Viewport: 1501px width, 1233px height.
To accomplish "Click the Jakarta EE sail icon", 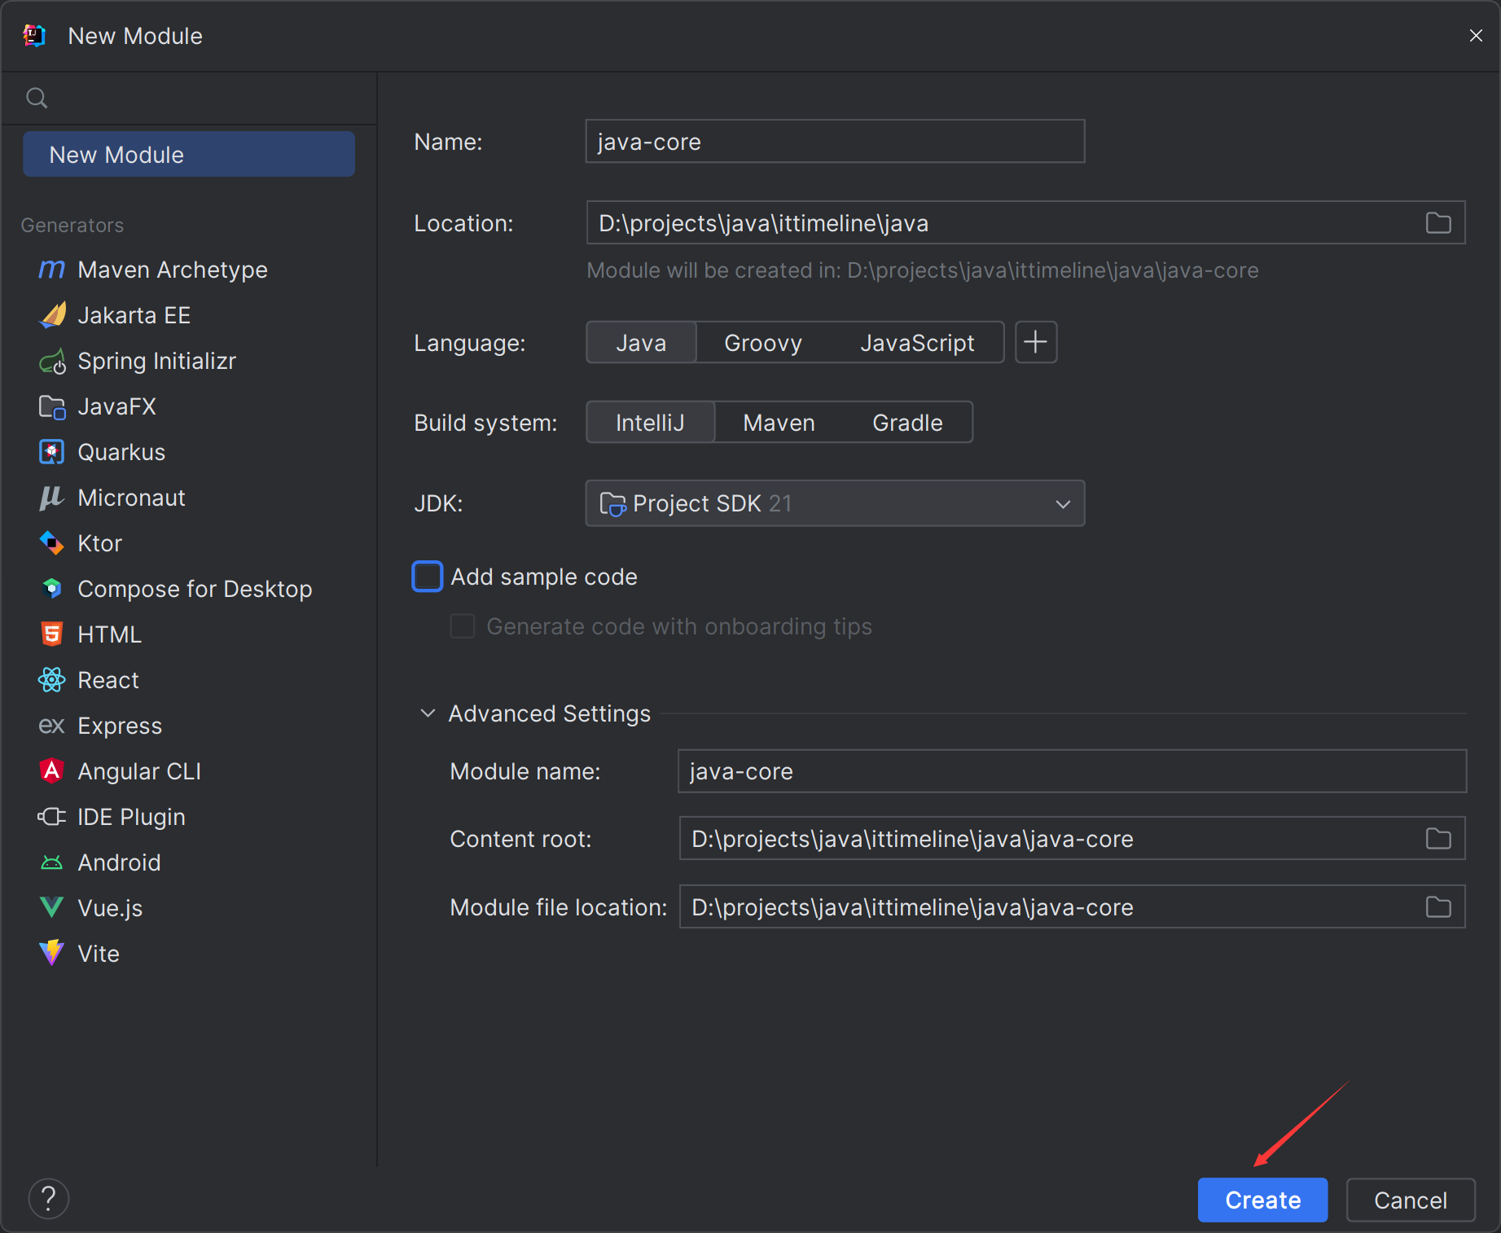I will coord(52,315).
